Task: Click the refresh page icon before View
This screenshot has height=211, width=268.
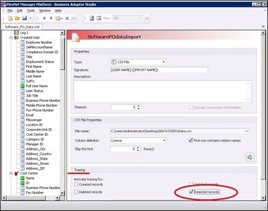Action: pos(92,18)
